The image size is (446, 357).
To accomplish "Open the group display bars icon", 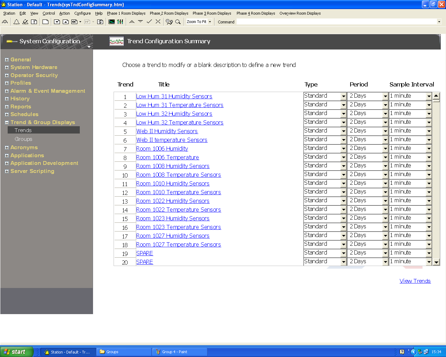I will (x=120, y=22).
